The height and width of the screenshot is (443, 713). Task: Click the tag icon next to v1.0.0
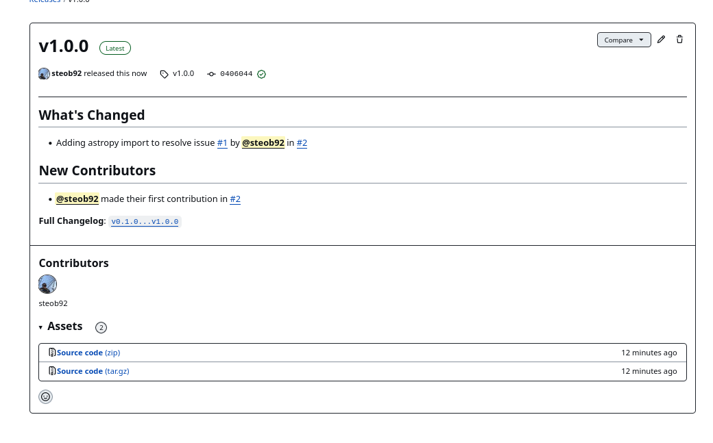pos(164,73)
